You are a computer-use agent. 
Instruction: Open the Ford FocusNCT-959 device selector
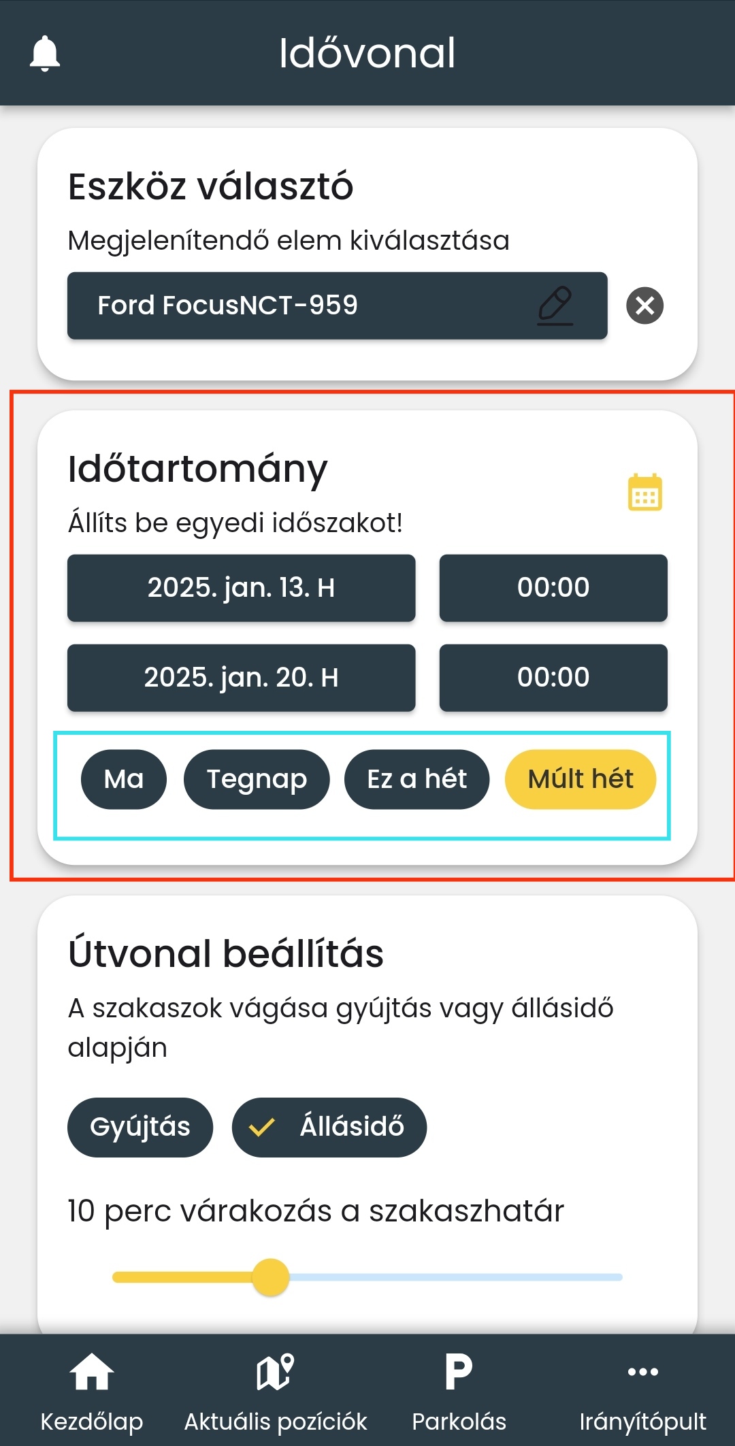click(x=299, y=306)
